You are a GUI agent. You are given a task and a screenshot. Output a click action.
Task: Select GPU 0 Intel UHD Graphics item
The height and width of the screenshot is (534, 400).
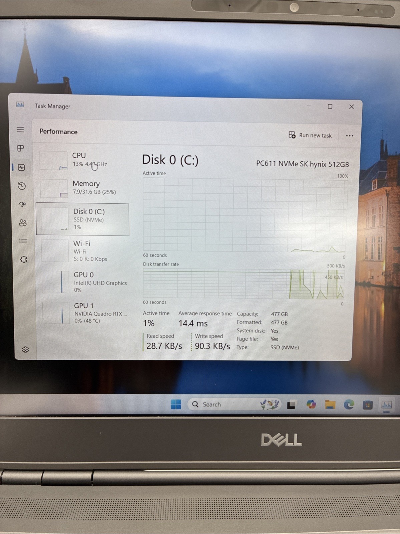(x=83, y=282)
